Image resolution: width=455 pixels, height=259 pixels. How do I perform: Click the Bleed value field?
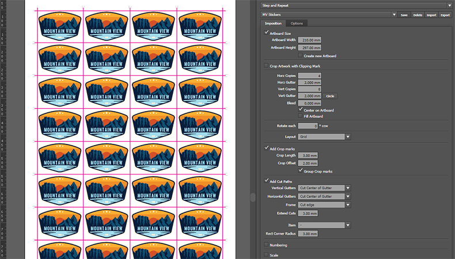pos(310,103)
